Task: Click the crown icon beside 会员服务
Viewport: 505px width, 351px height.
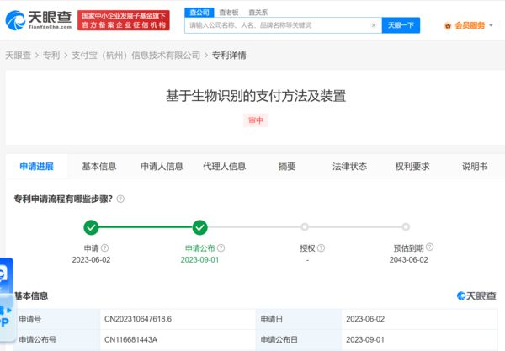Action: click(x=448, y=25)
